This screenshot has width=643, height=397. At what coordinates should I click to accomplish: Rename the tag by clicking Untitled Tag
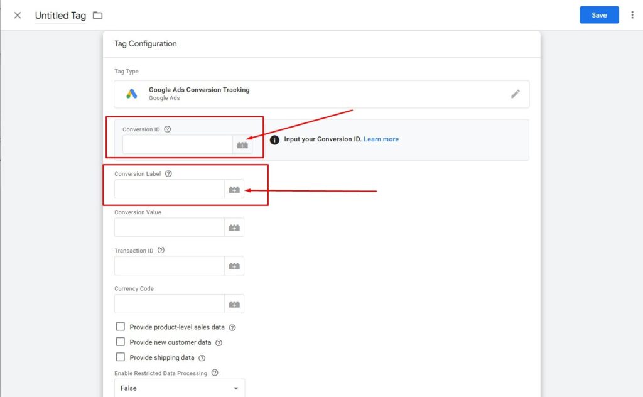(60, 16)
